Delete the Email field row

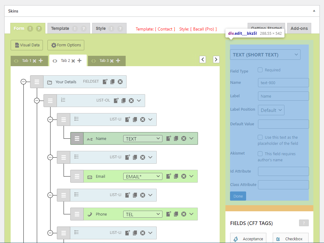[x=184, y=176]
